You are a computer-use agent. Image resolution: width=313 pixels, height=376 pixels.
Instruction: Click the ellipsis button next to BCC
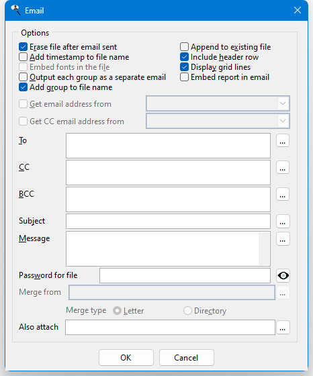coord(283,194)
